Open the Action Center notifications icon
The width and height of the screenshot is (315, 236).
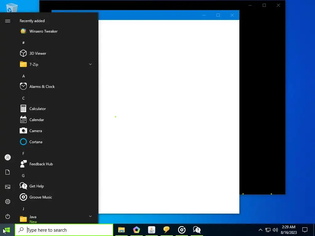[305, 230]
